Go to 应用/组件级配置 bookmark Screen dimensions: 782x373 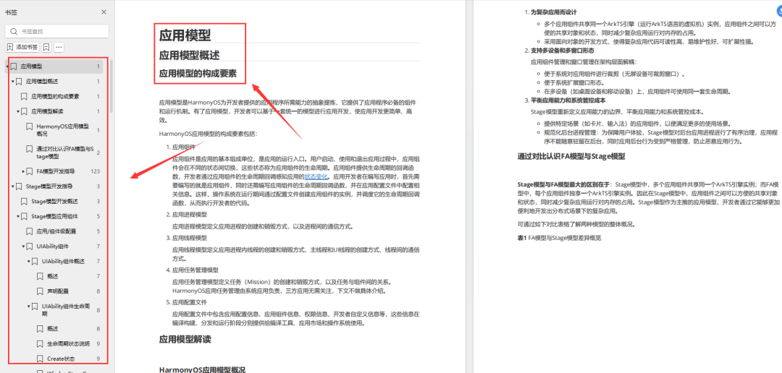[x=56, y=231]
